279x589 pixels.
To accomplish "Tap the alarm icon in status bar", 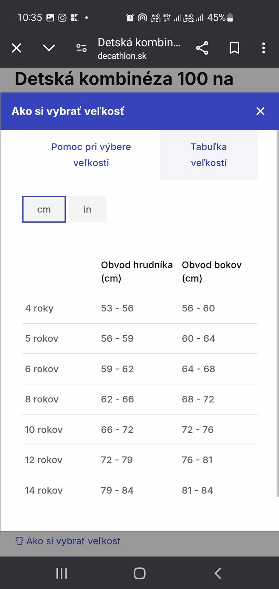I will [x=130, y=18].
